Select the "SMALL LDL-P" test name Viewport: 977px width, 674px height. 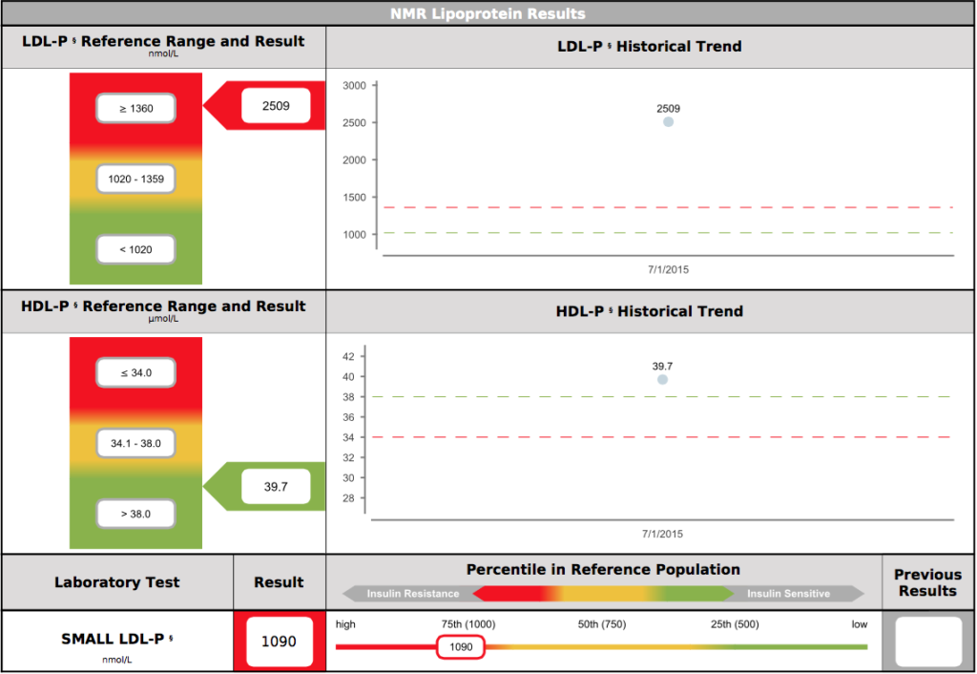[117, 639]
